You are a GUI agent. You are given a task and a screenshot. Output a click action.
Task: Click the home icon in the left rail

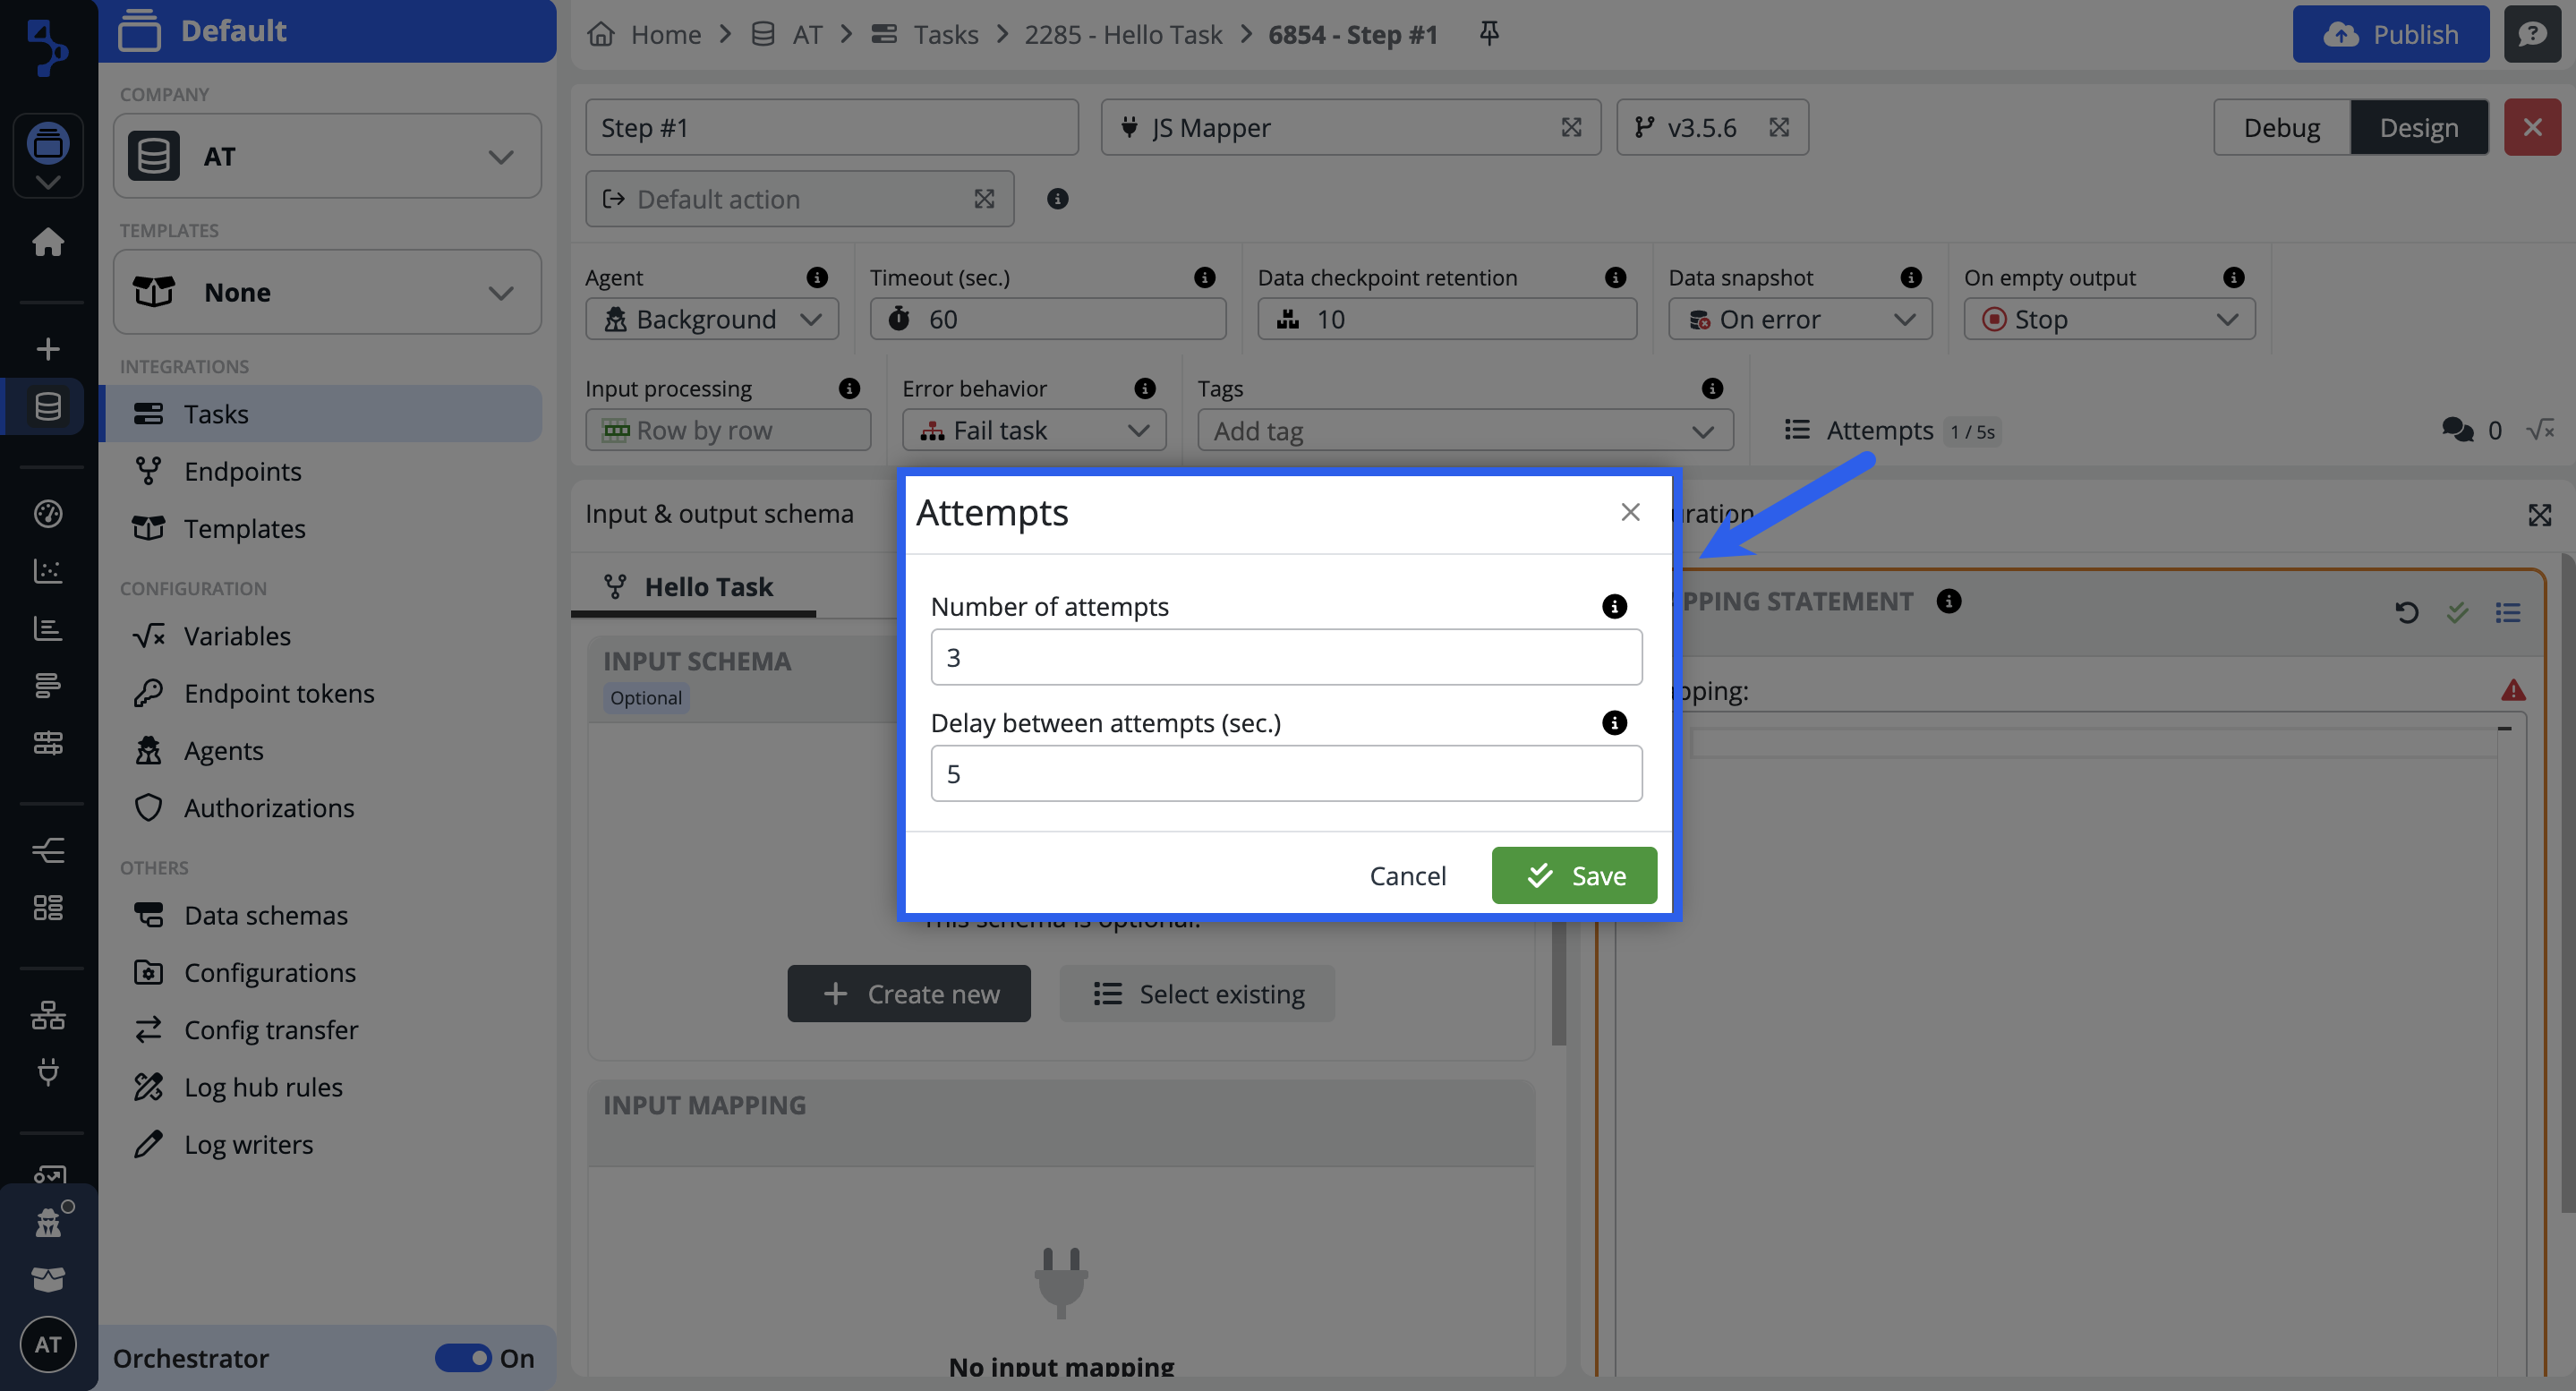pyautogui.click(x=48, y=242)
